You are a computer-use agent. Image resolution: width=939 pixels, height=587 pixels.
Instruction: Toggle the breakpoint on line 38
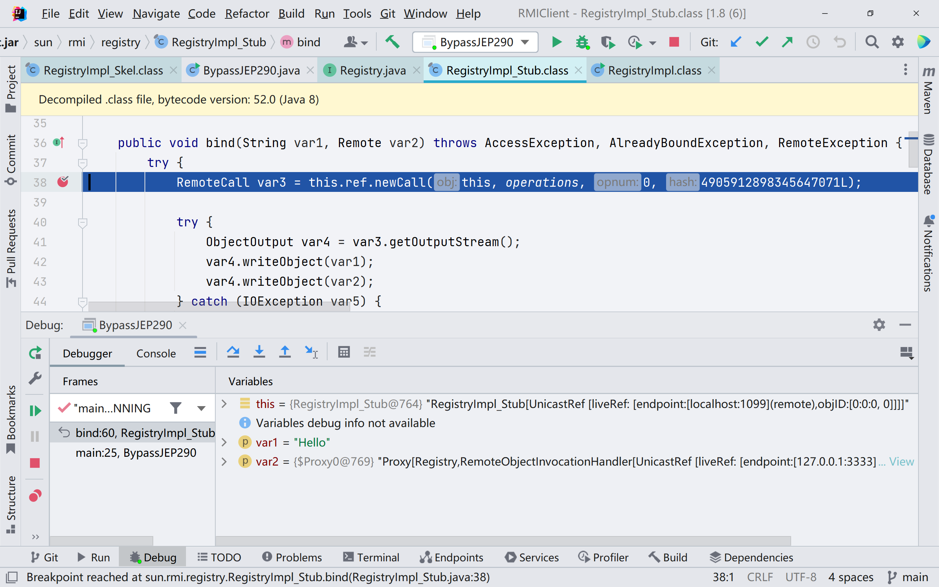[63, 182]
